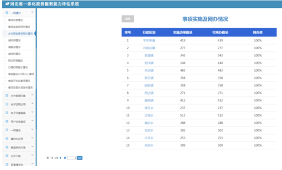Expand the 冀时办应用 section chevron
Image resolution: width=282 pixels, height=170 pixels.
tap(33, 138)
